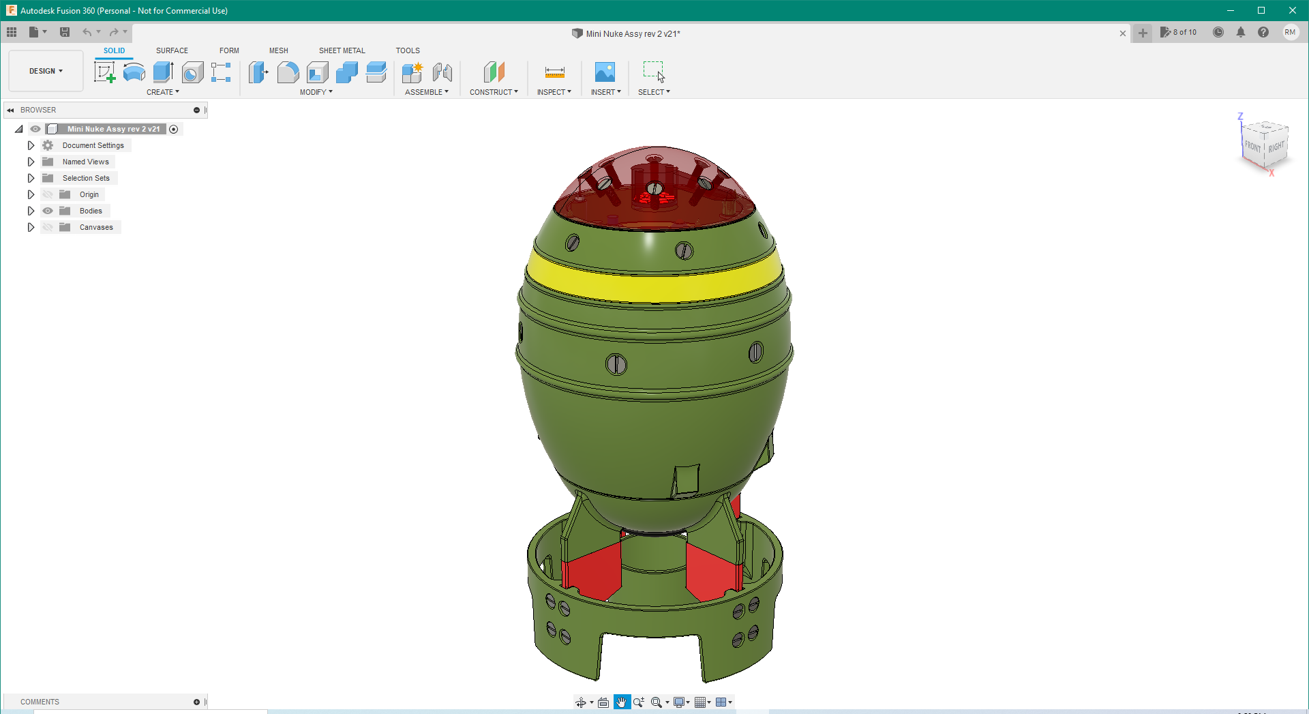This screenshot has width=1309, height=714.
Task: Expand the Document Settings node
Action: point(31,145)
